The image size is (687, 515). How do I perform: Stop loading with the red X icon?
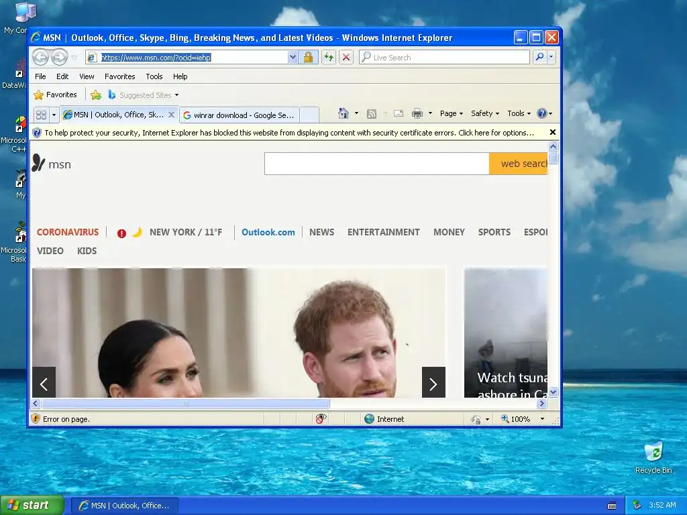coord(346,58)
